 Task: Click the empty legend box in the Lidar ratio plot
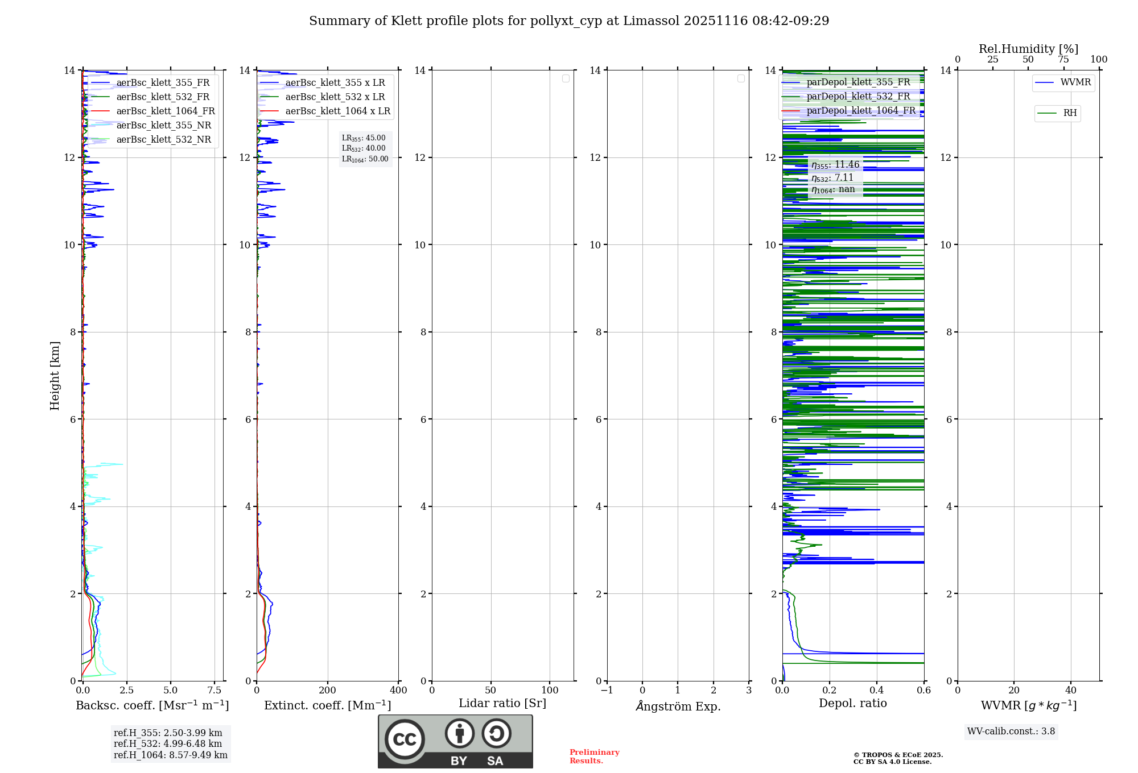click(x=566, y=78)
